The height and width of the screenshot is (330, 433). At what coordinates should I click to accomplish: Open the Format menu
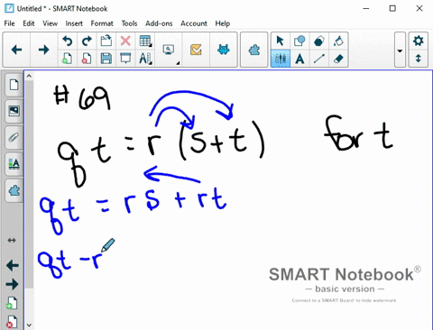point(102,23)
